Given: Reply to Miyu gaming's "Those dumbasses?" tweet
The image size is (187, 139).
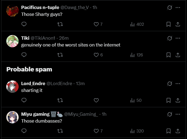Looking at the screenshot, I should [24, 131].
